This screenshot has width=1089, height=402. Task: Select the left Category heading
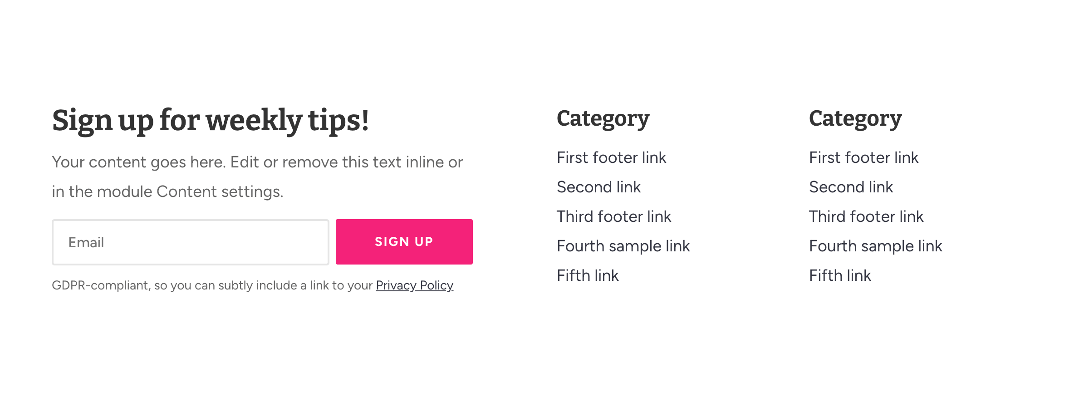point(603,119)
